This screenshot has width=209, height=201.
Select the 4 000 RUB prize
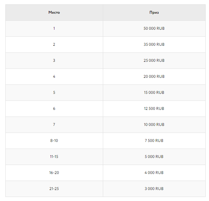click(154, 173)
